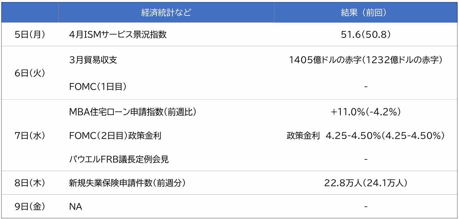Click the +11.0%(-4.2%) result value
This screenshot has width=459, height=219.
pyautogui.click(x=366, y=112)
